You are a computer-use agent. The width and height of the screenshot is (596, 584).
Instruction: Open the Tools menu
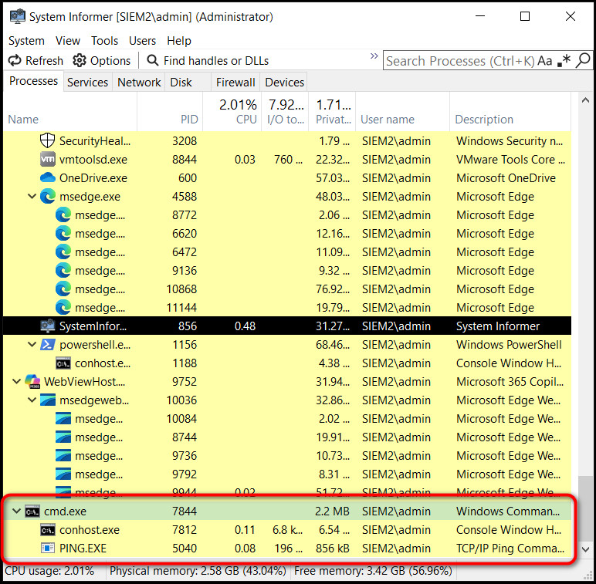(104, 41)
